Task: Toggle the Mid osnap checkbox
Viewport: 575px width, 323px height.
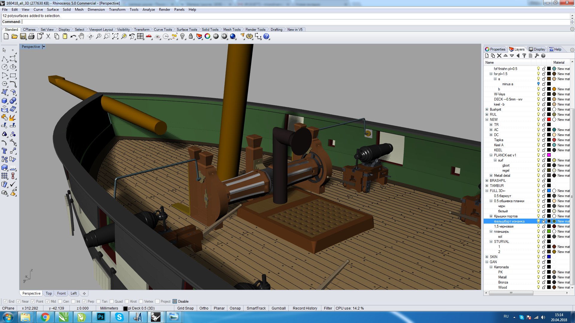Action: pyautogui.click(x=48, y=301)
